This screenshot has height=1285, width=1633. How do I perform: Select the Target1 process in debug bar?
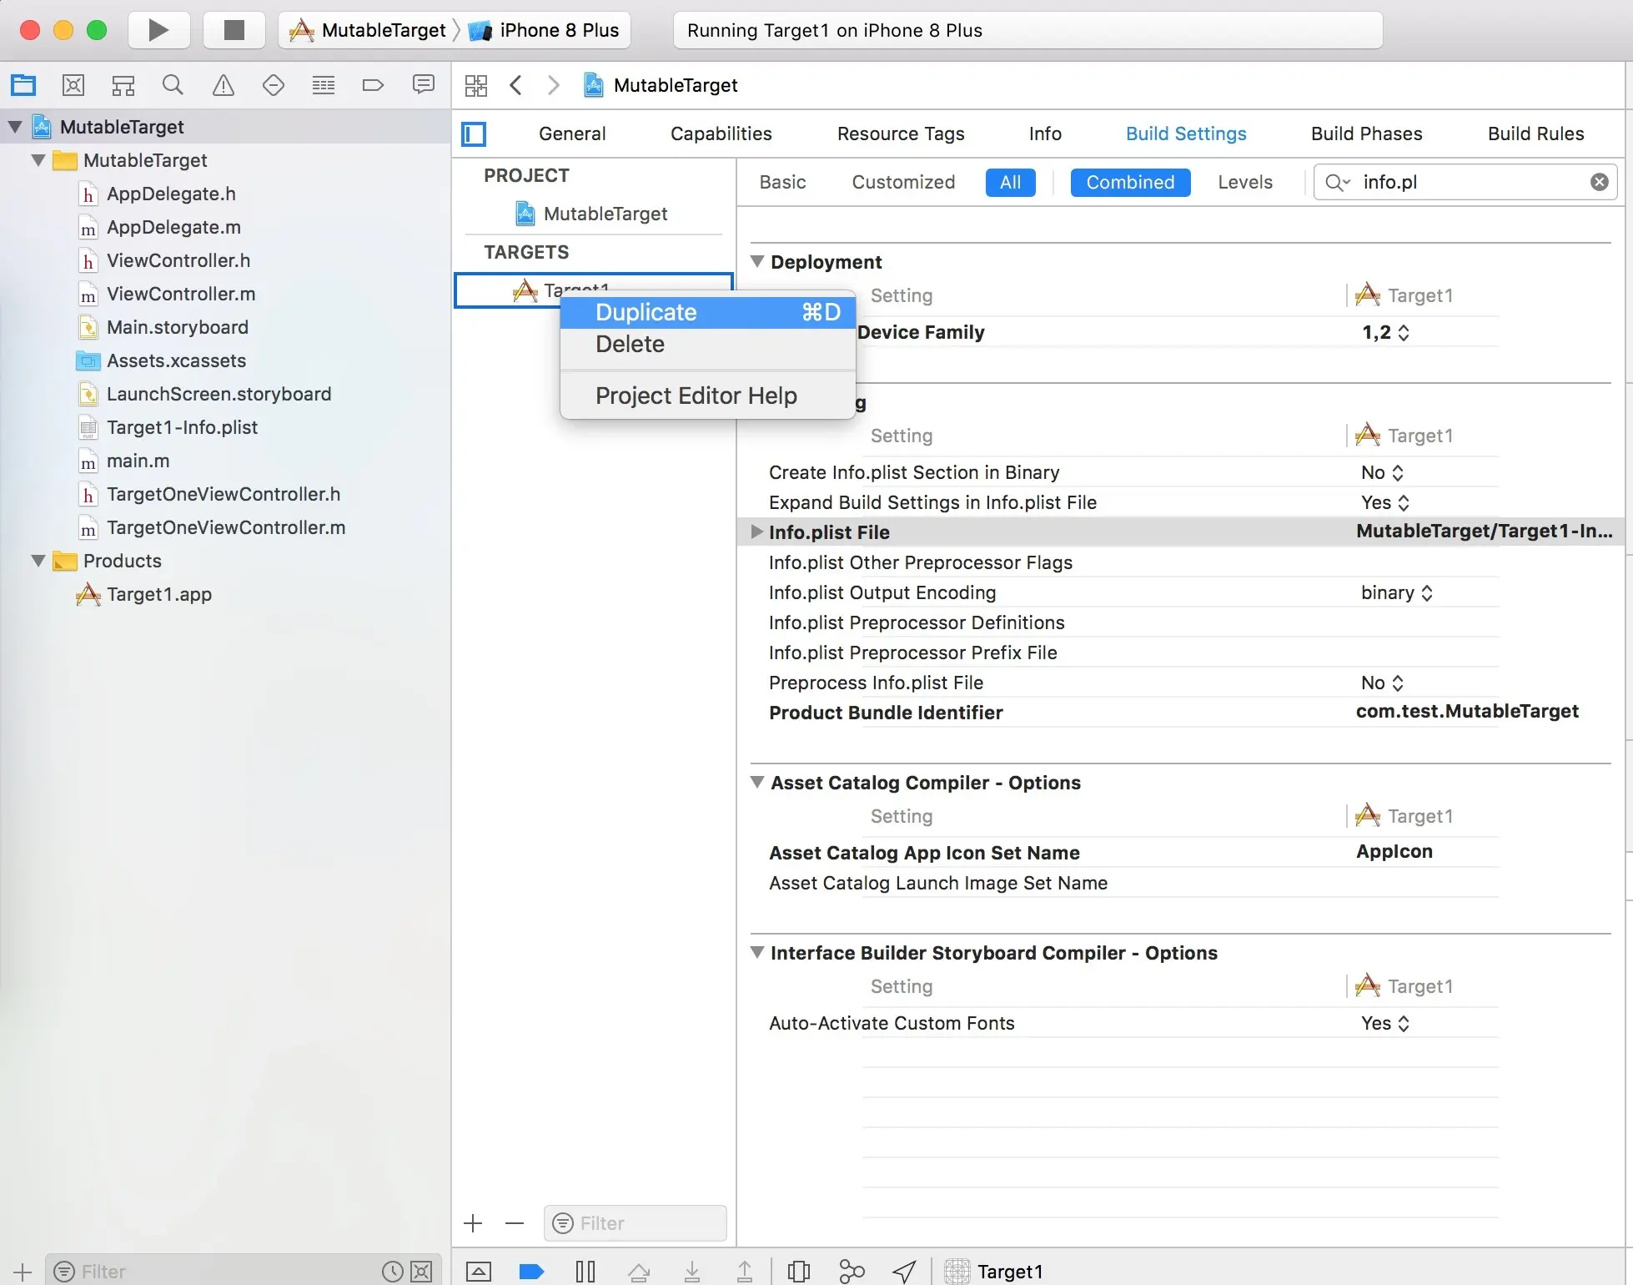pyautogui.click(x=993, y=1272)
